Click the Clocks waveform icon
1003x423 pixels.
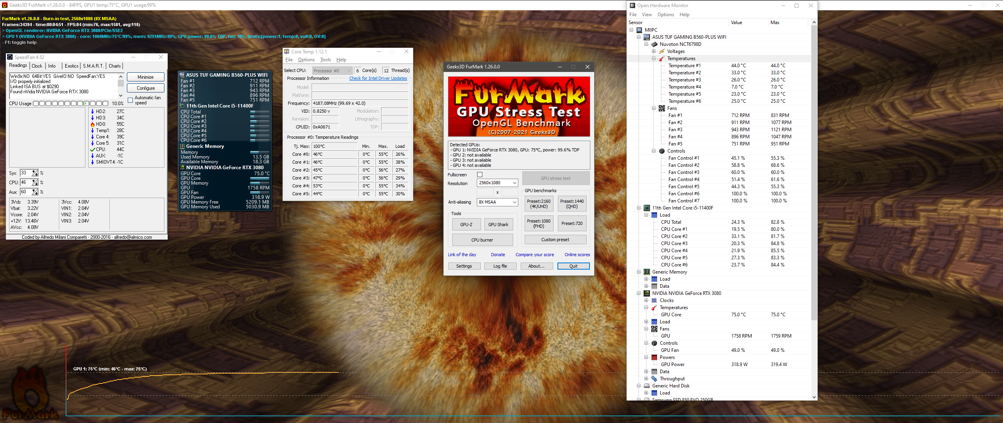click(x=654, y=300)
